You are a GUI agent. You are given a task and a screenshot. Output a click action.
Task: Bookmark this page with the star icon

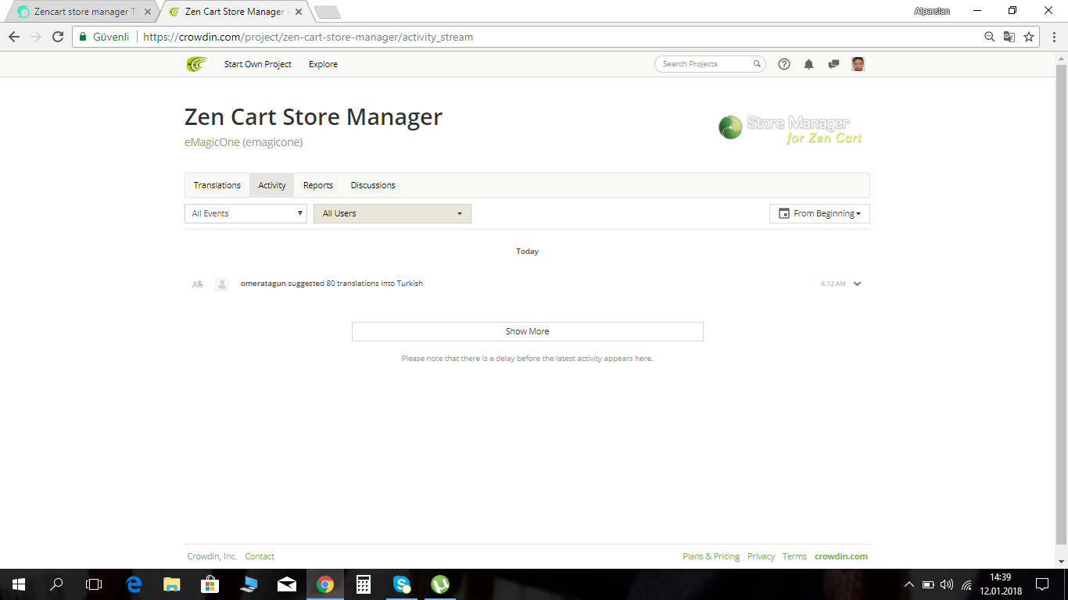click(x=1029, y=37)
